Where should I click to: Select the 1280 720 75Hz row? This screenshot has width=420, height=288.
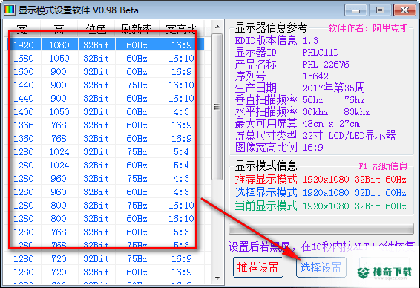coord(105,259)
